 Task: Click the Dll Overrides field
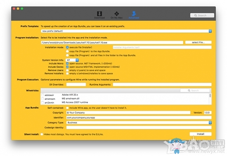(76, 84)
